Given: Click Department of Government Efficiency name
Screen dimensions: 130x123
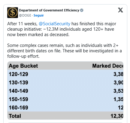Looking at the screenshot, I should tap(49, 10).
